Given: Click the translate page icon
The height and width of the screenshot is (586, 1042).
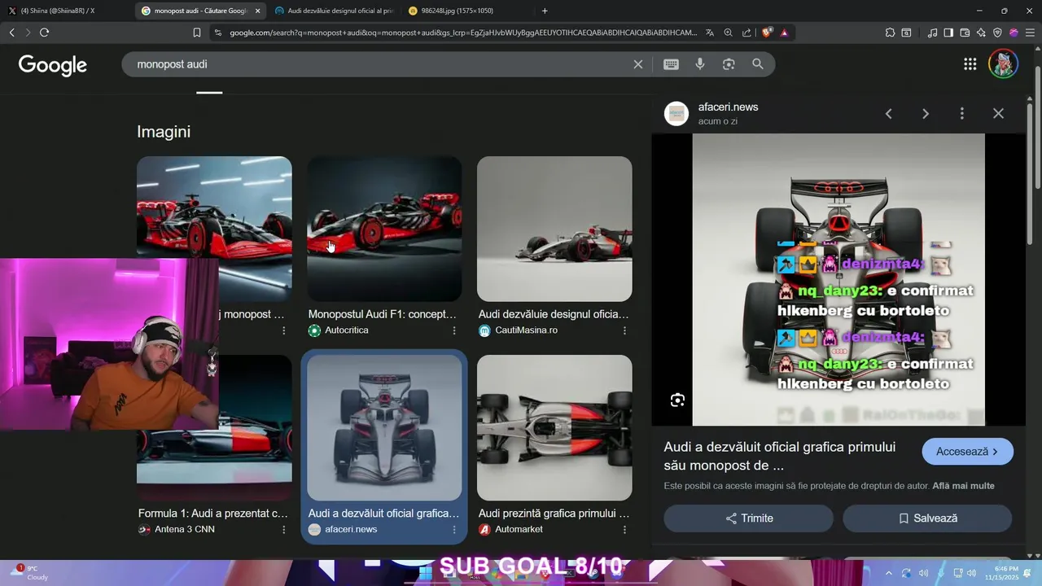Looking at the screenshot, I should click(710, 33).
